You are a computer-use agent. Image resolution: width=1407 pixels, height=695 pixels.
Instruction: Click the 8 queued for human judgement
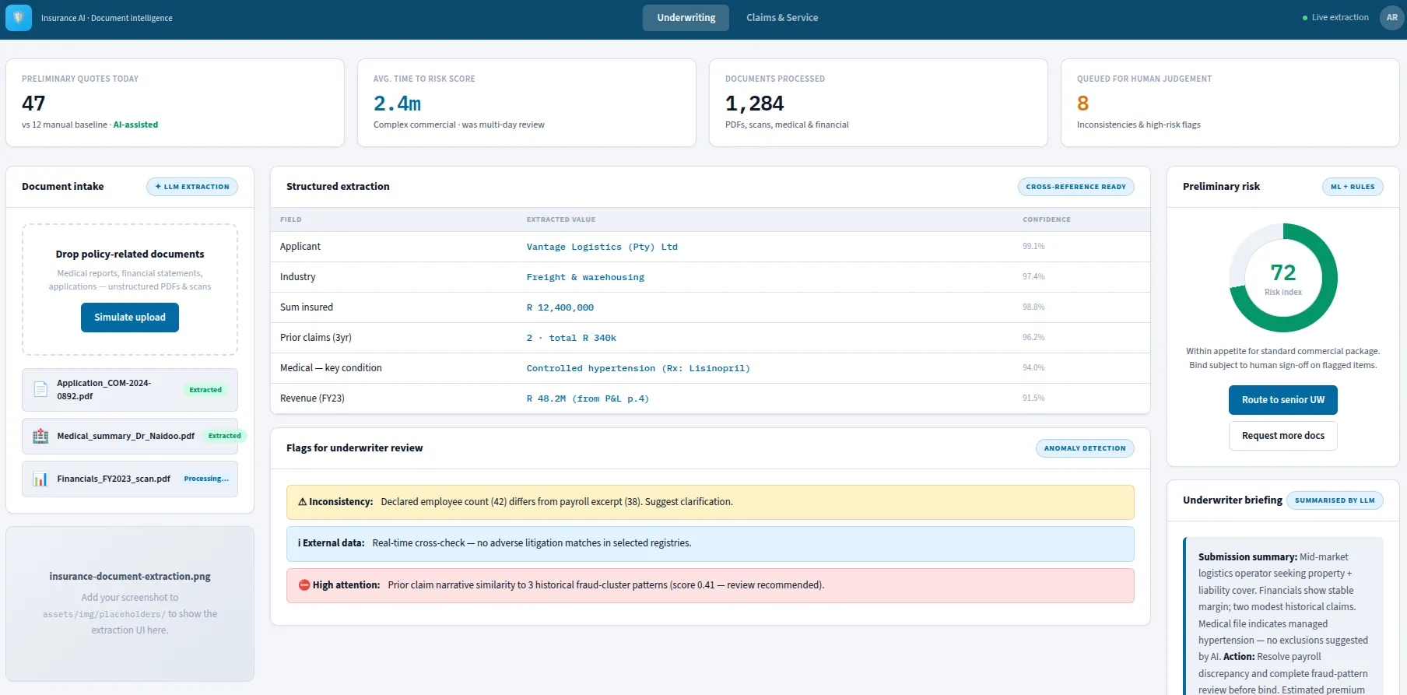pyautogui.click(x=1082, y=104)
